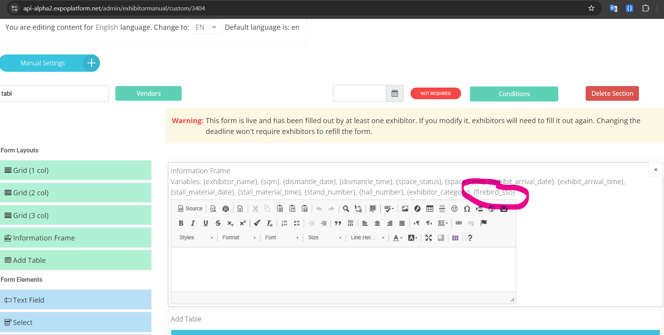Maximize the editor area
664x335 pixels.
429,238
